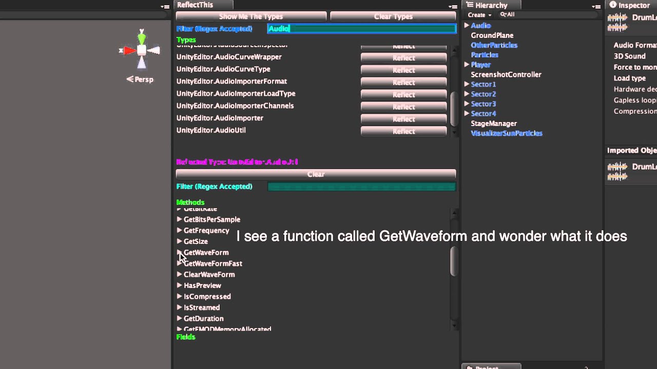Click the Methods list vertical scrollbar

[453, 261]
